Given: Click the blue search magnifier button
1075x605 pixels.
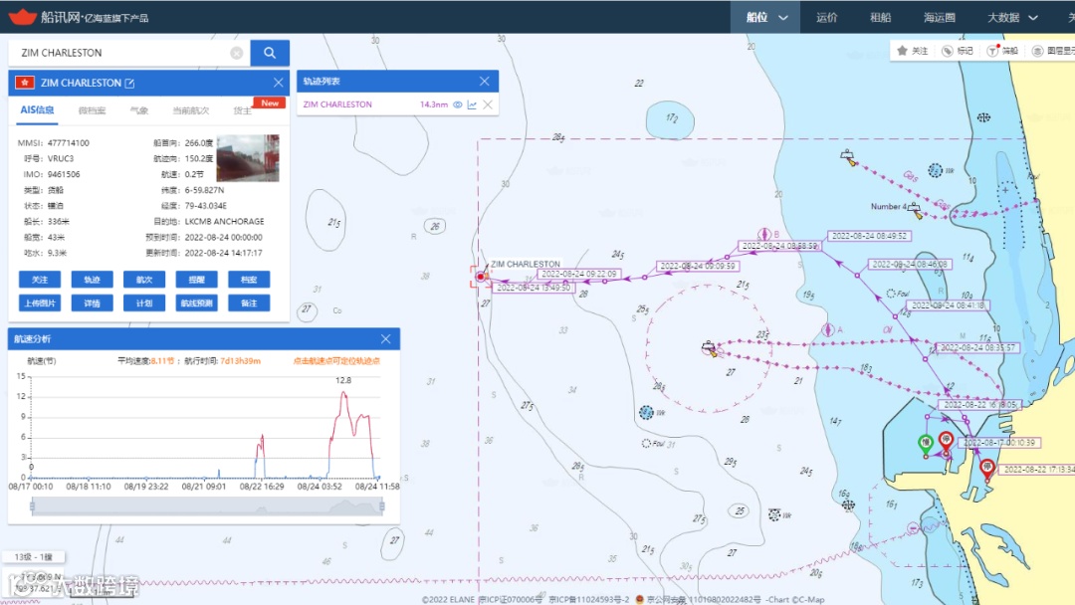Looking at the screenshot, I should pos(270,53).
